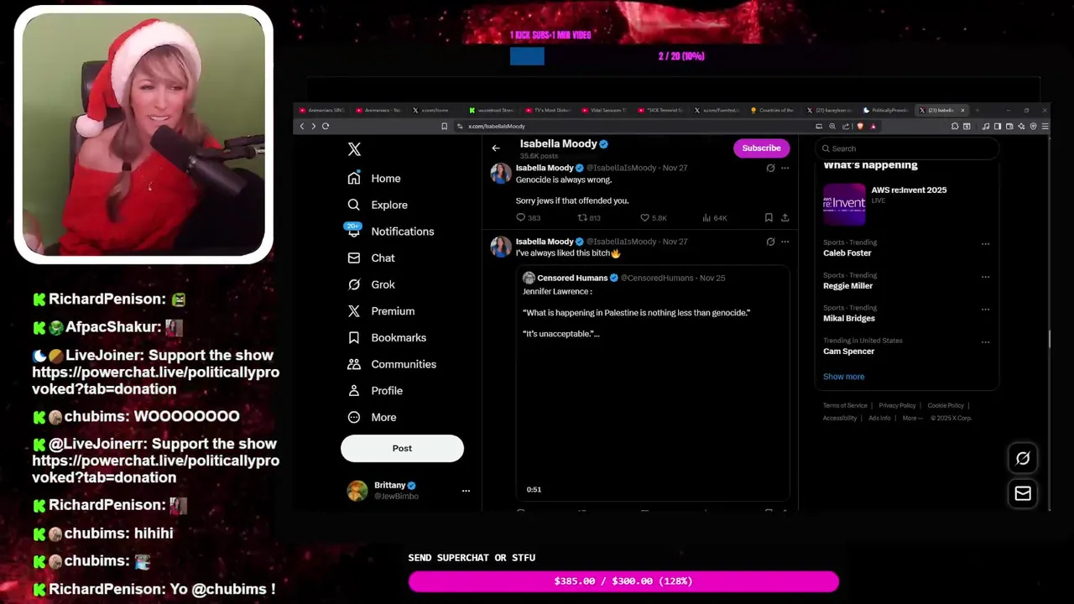The image size is (1074, 604).
Task: Switch to 'PoliticallyProvoked' browser tab
Action: point(886,110)
